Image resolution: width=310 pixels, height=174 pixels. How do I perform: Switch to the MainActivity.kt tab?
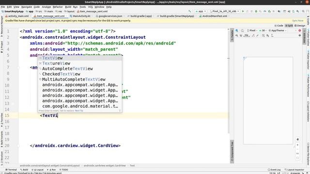point(80,16)
